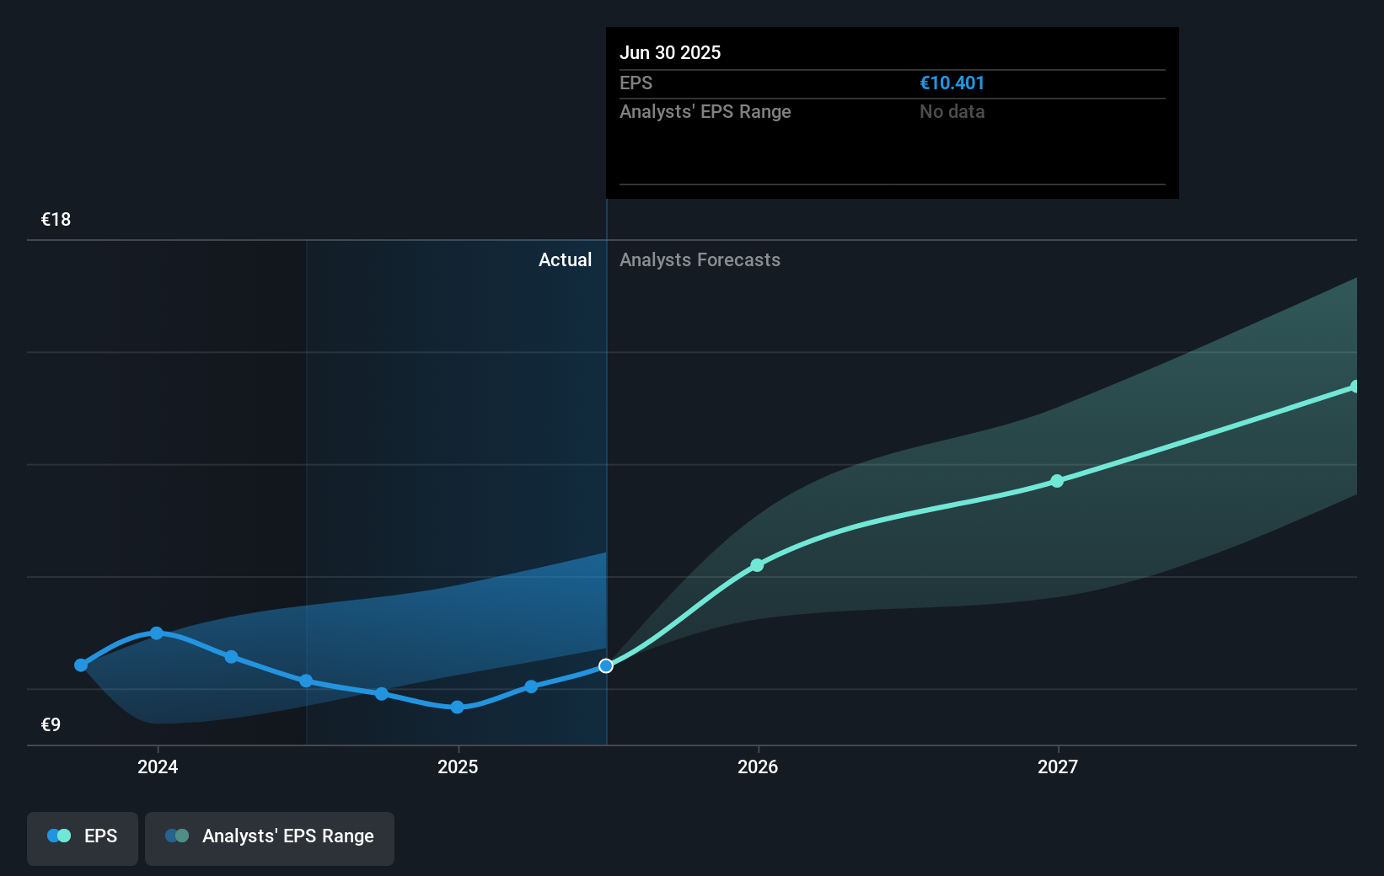Toggle the EPS series visibility in the legend
The image size is (1384, 876).
[x=82, y=838]
